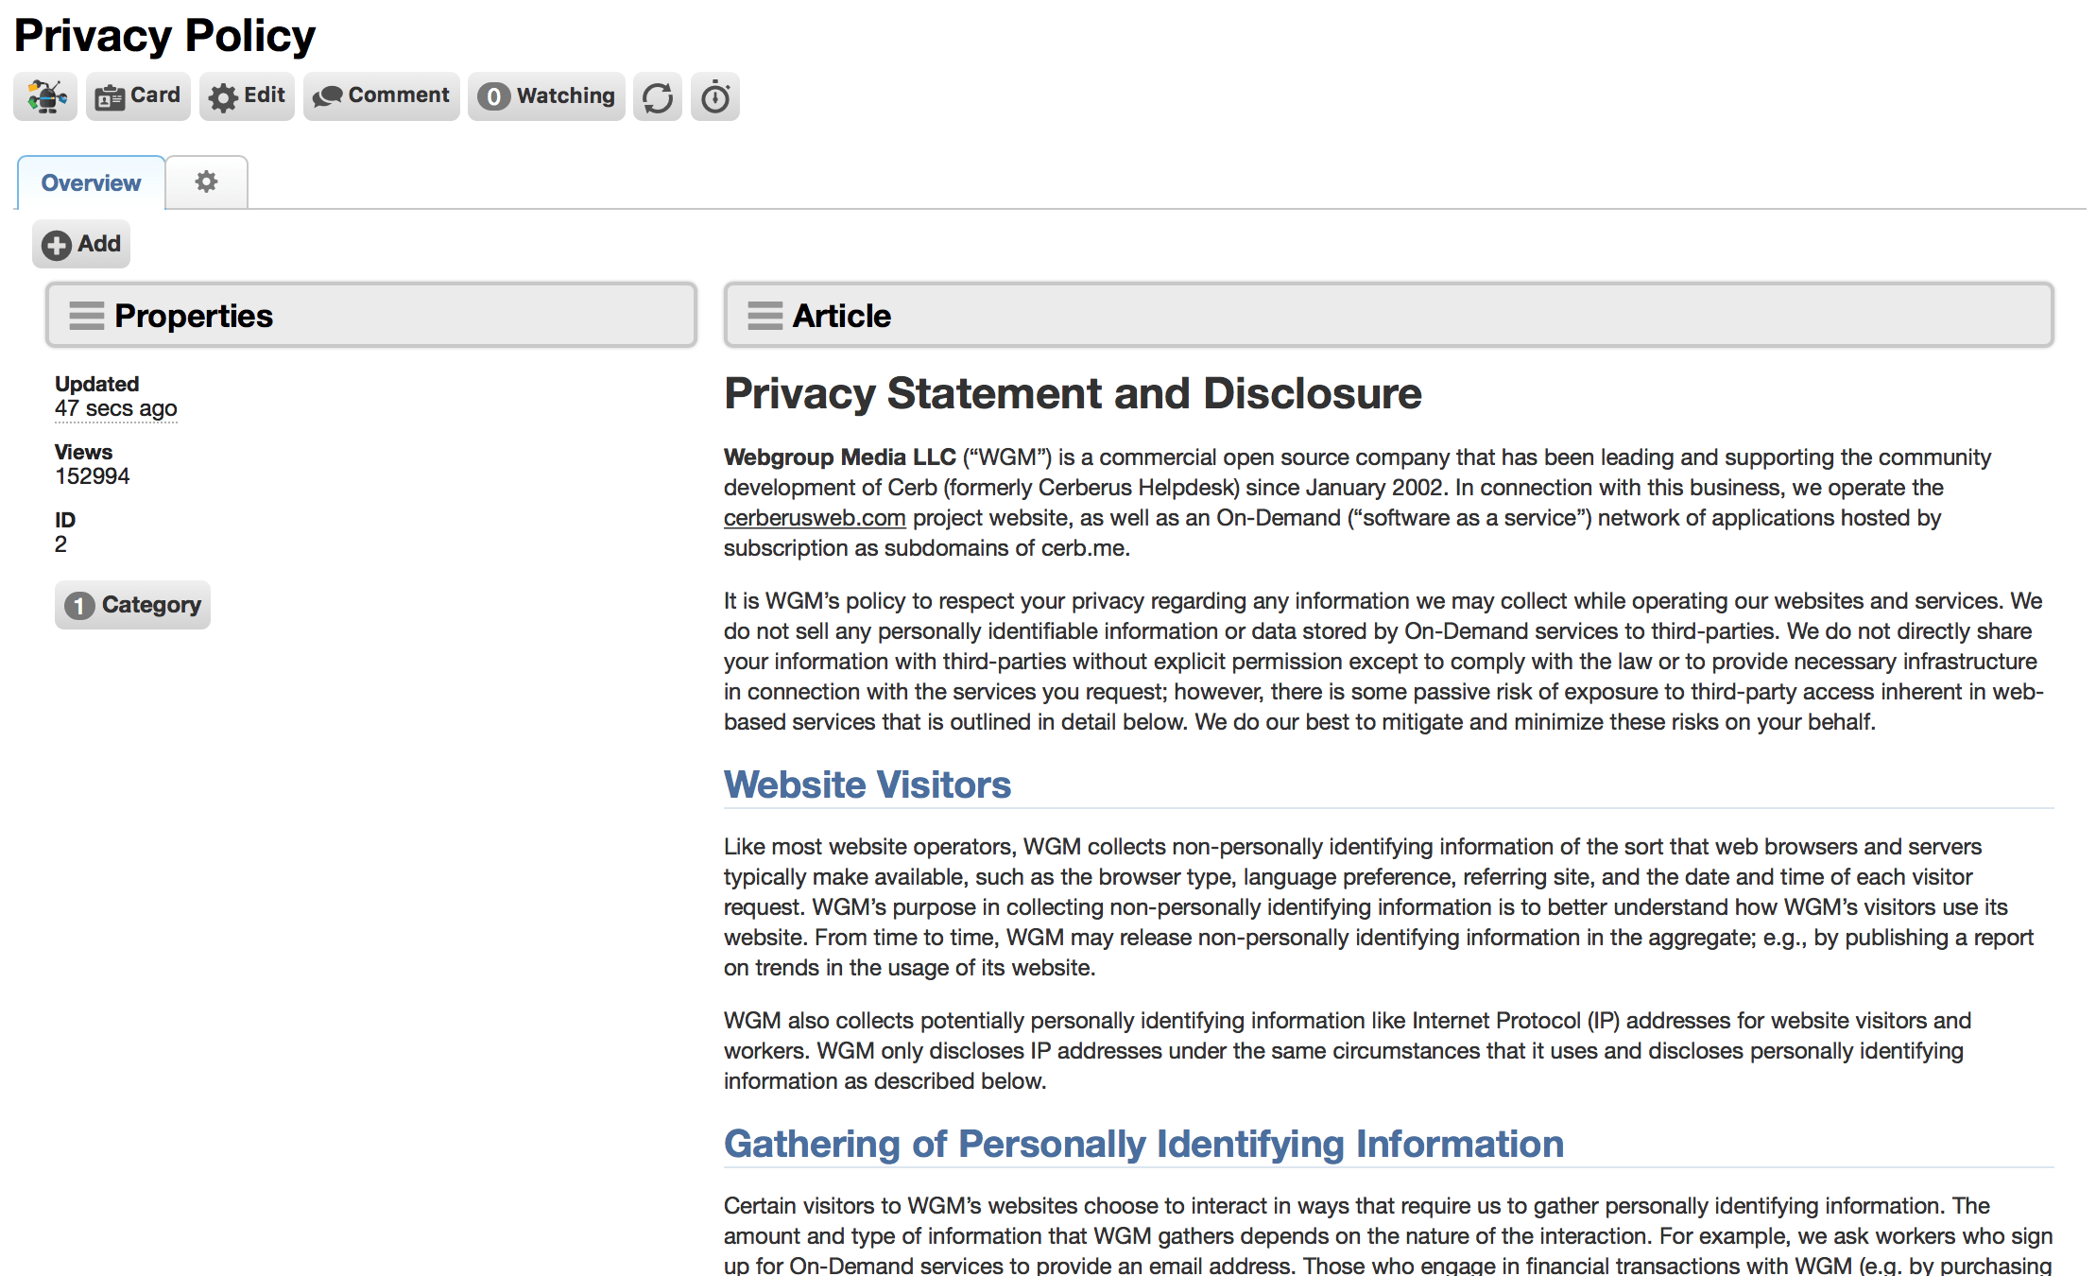Click the Edit gear button
Screen dimensions: 2096x1276
click(x=247, y=96)
